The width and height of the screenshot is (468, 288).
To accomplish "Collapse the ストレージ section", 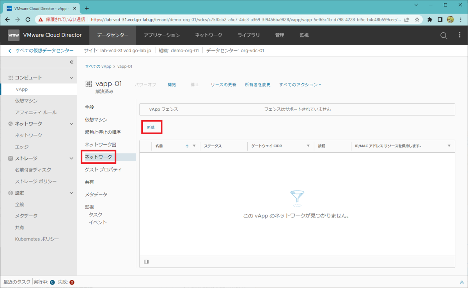I will (71, 158).
